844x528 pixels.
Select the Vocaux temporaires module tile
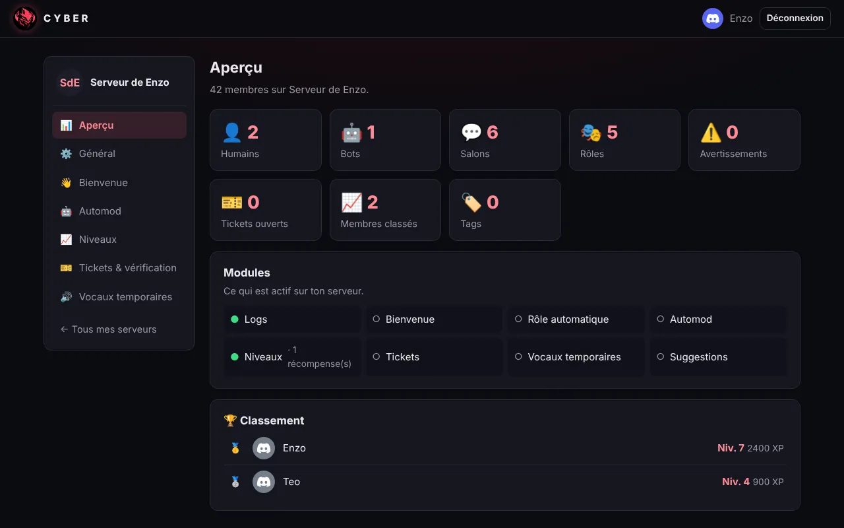point(576,357)
